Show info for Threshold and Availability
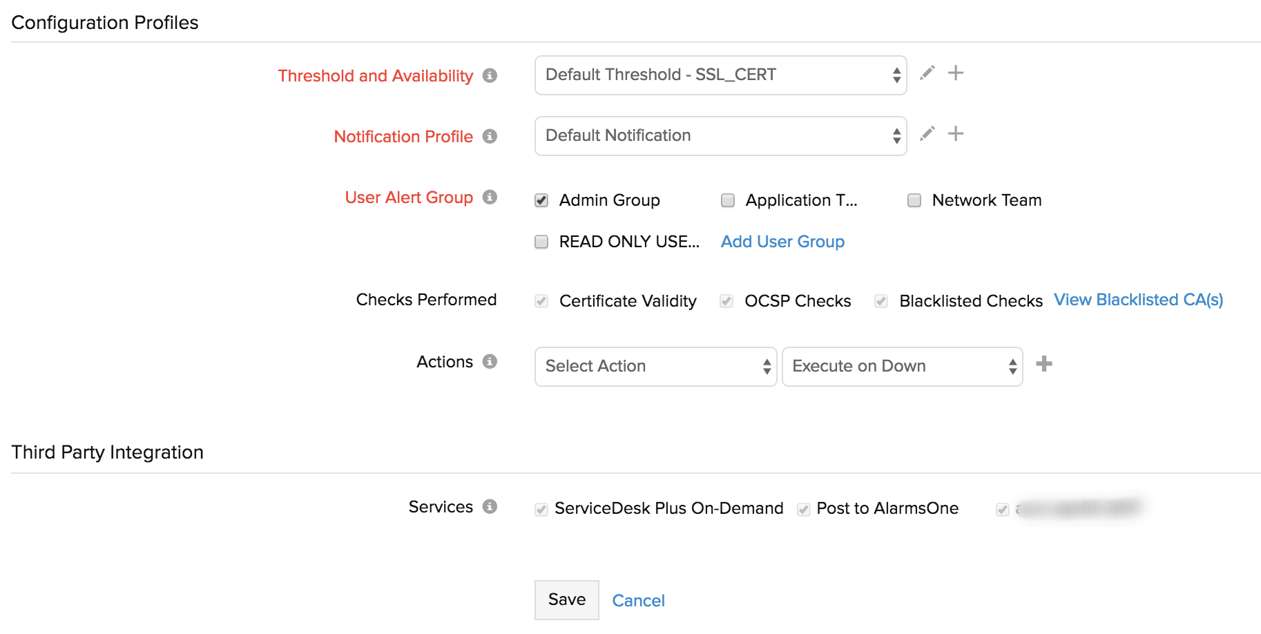Image resolution: width=1261 pixels, height=634 pixels. pyautogui.click(x=490, y=75)
